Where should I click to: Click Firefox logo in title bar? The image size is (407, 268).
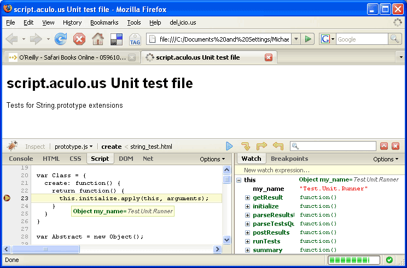(x=8, y=9)
